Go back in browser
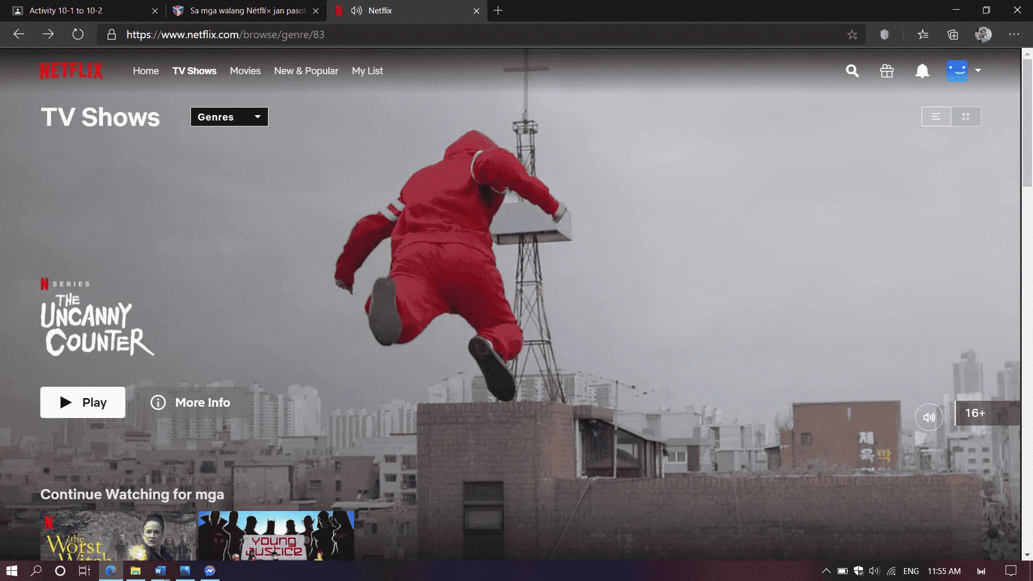Screen dimensions: 1033x581 click(19, 34)
